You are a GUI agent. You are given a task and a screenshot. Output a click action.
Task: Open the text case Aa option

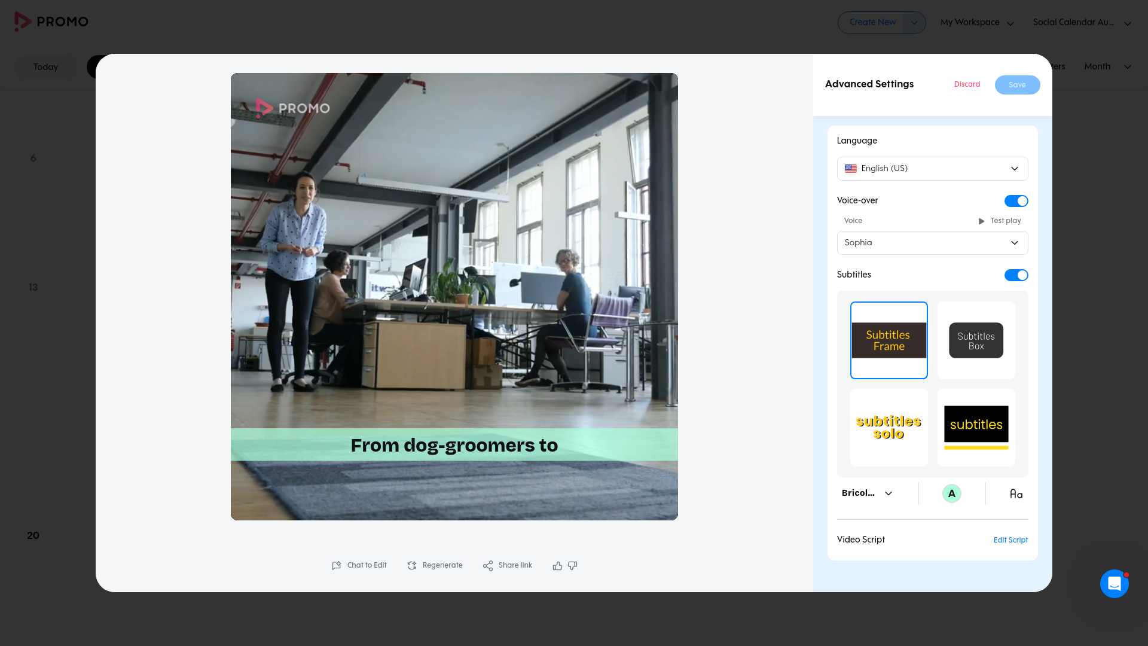[x=1016, y=494]
